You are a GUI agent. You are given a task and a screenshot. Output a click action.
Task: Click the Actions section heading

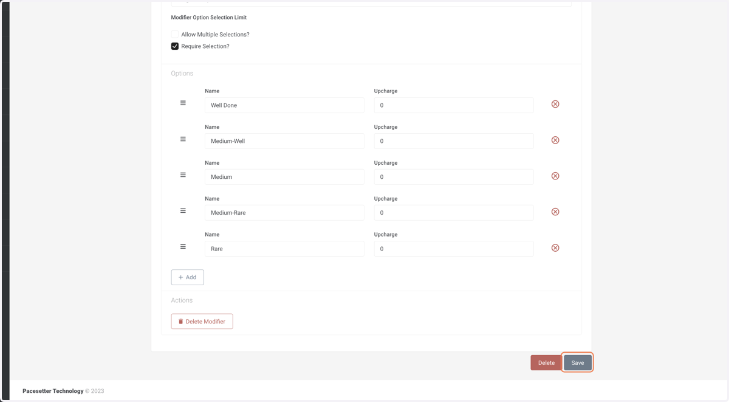click(x=182, y=300)
